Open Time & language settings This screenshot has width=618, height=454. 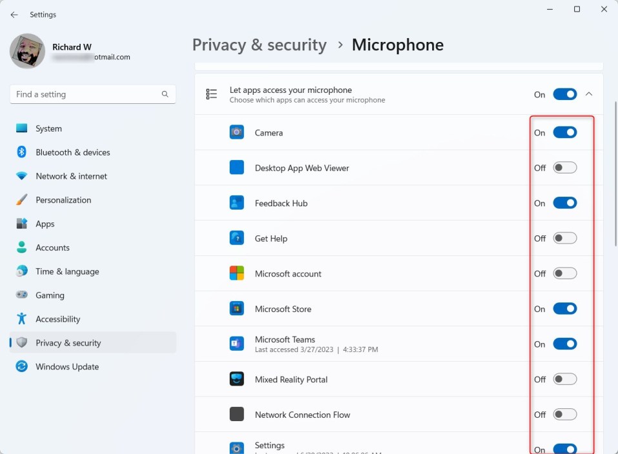pos(93,271)
